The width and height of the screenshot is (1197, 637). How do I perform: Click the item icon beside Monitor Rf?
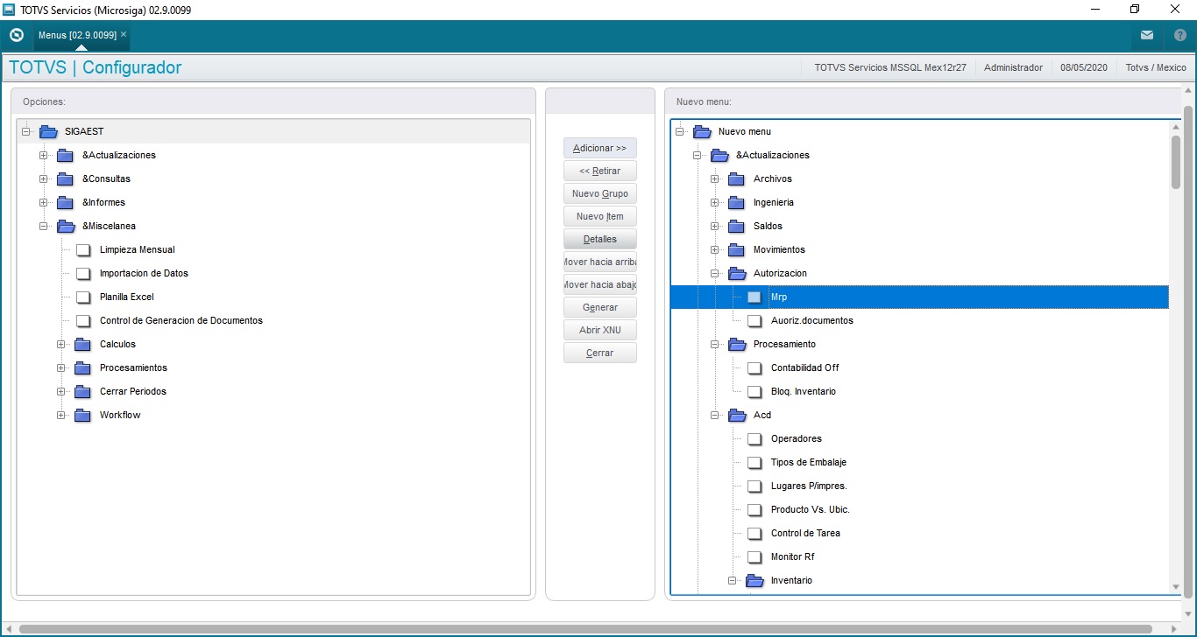[754, 556]
